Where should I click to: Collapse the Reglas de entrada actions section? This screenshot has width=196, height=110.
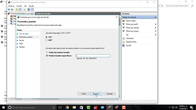click(x=156, y=17)
